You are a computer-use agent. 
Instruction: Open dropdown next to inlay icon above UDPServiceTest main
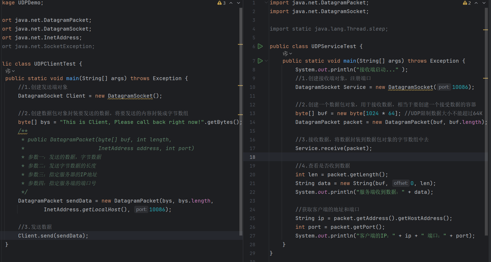291,54
